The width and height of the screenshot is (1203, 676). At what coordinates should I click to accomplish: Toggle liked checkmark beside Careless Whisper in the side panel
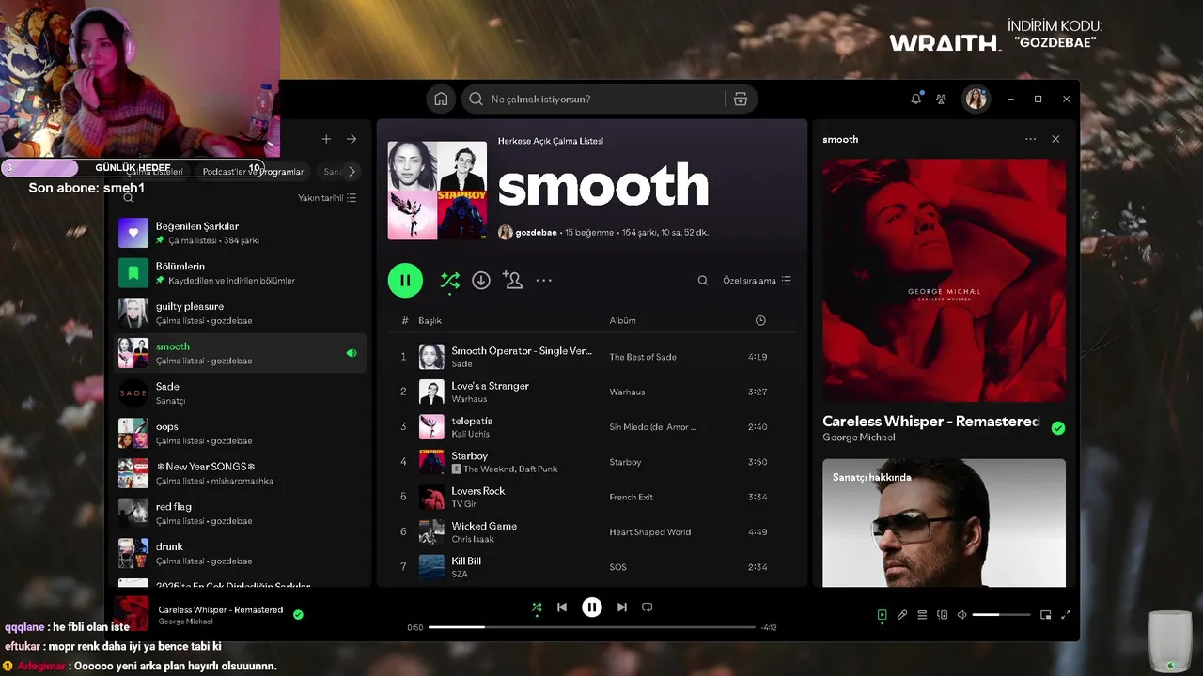(1058, 428)
